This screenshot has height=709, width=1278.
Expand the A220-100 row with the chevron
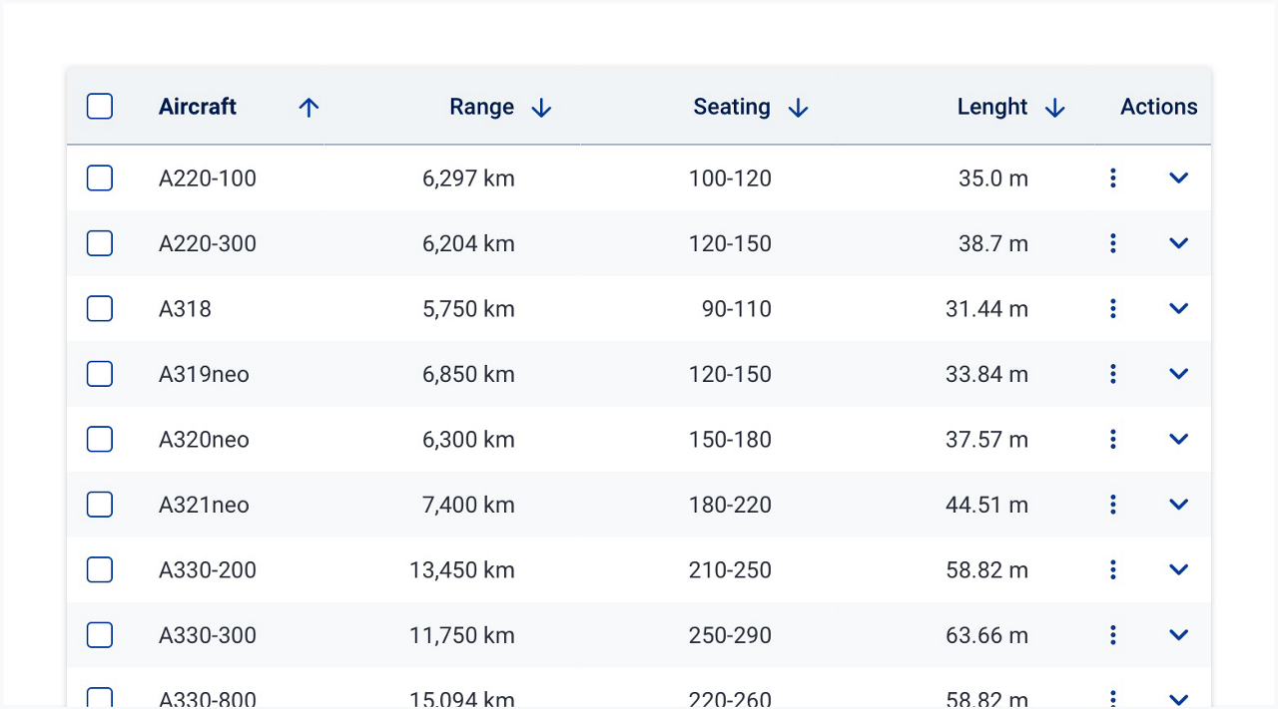[x=1179, y=177]
